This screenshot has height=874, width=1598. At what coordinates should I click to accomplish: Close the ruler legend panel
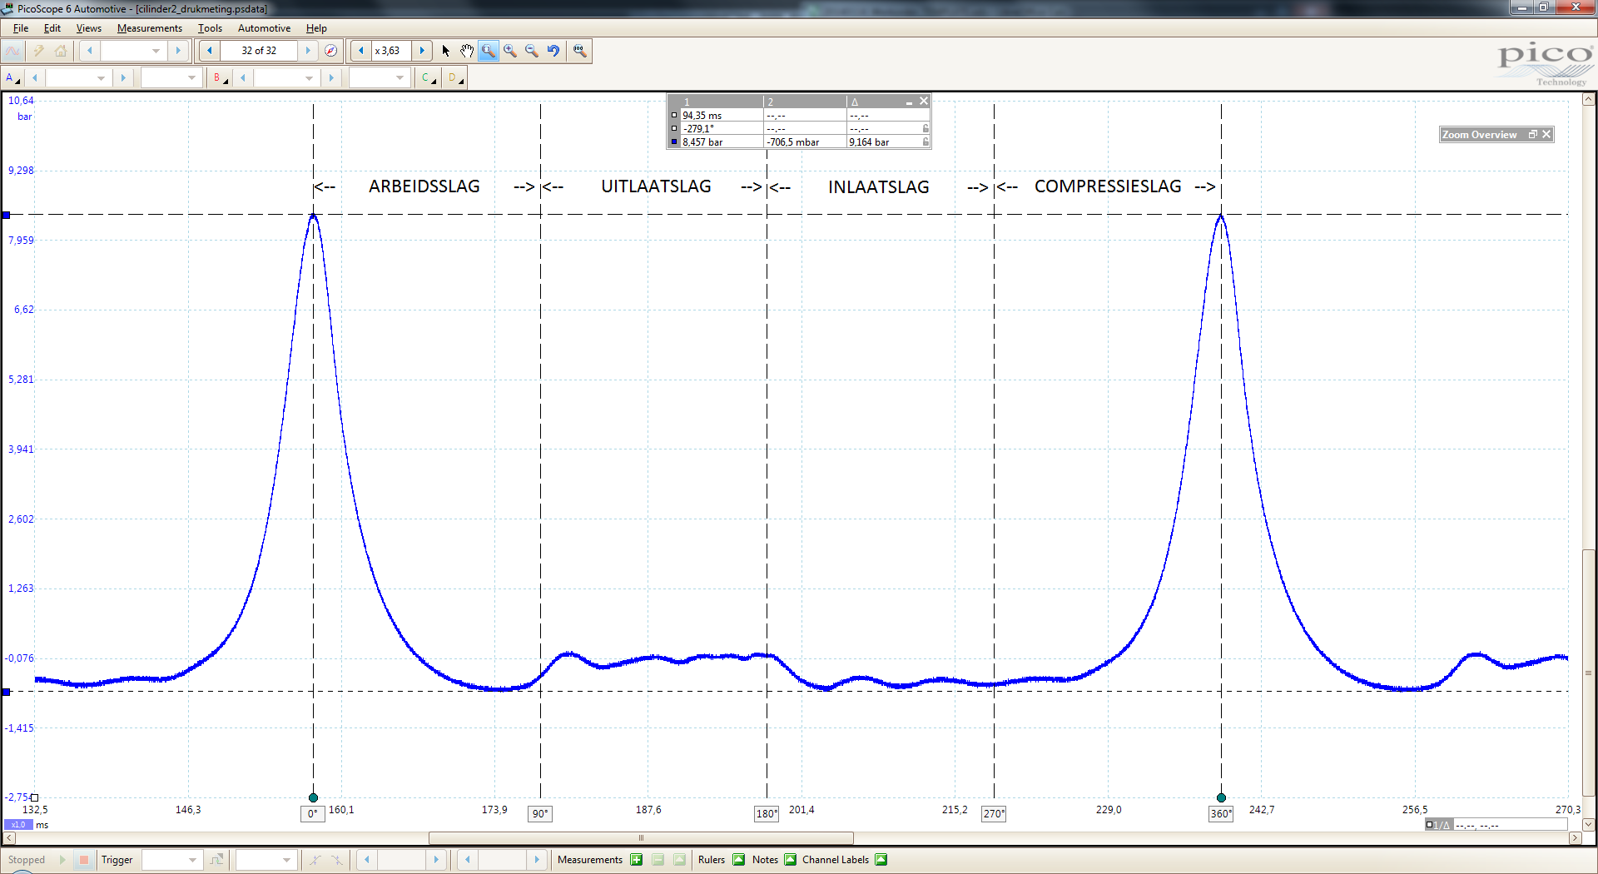[923, 102]
